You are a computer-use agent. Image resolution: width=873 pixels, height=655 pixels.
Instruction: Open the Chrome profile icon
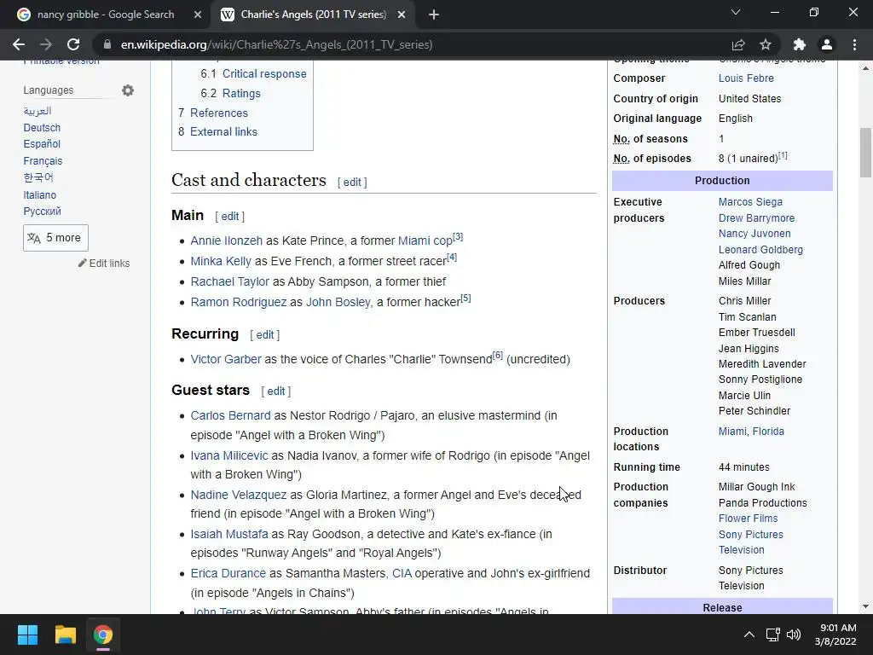[x=827, y=44]
